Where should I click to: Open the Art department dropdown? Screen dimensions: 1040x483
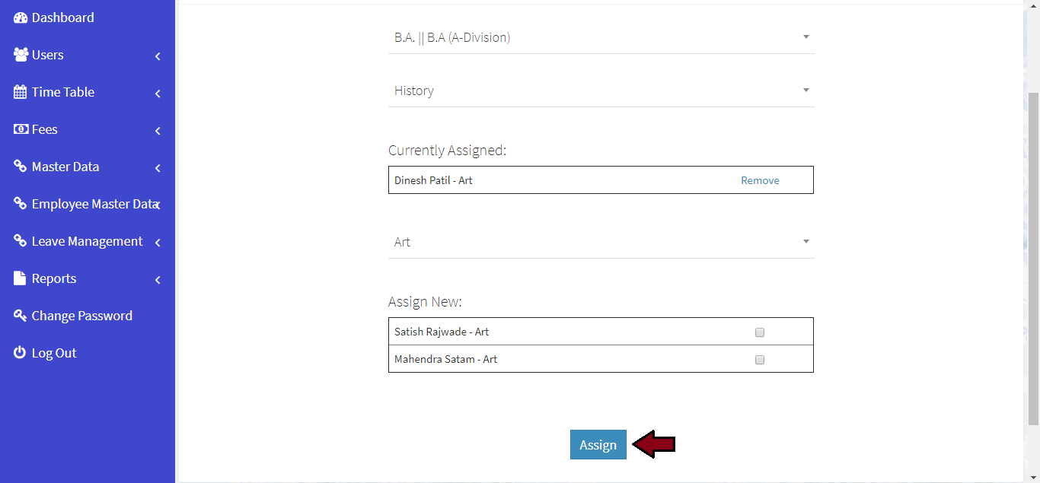pyautogui.click(x=601, y=242)
